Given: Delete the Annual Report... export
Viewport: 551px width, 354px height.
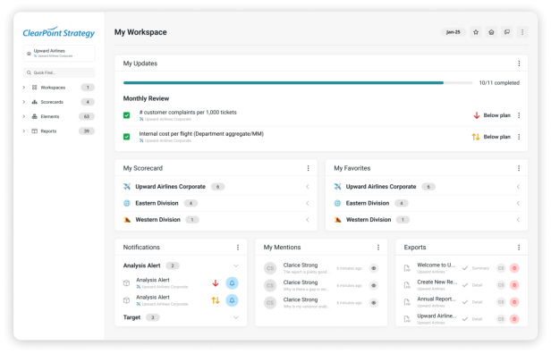Looking at the screenshot, I should click(x=514, y=302).
